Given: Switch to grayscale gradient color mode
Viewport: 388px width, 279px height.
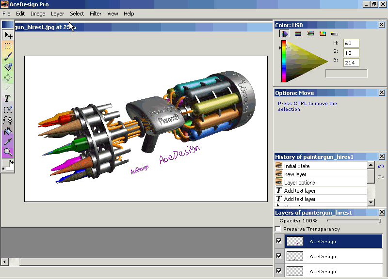Looking at the screenshot, I should [x=335, y=34].
